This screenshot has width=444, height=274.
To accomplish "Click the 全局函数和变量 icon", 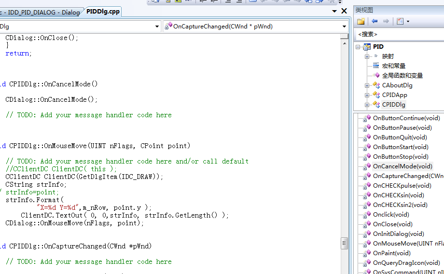I will pos(376,75).
